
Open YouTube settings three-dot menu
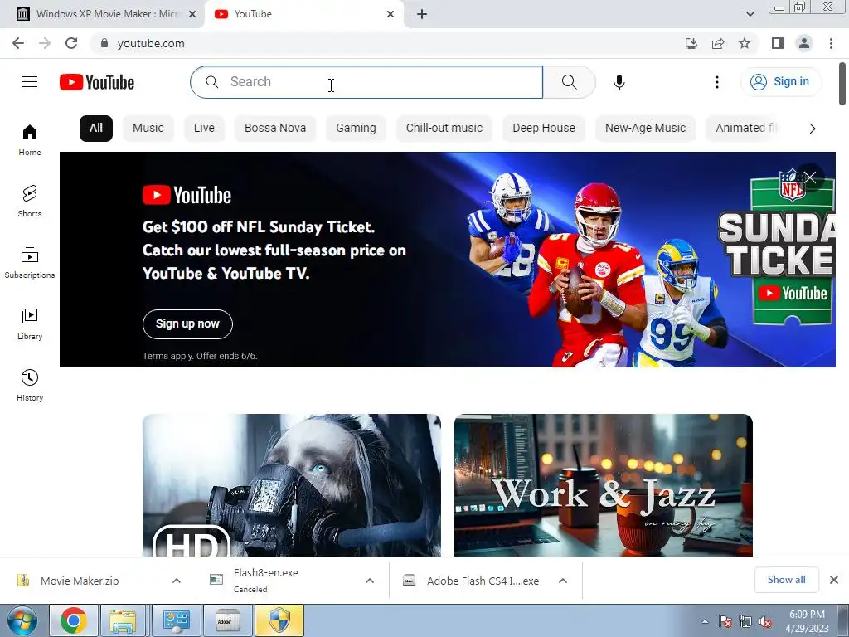[x=717, y=82]
